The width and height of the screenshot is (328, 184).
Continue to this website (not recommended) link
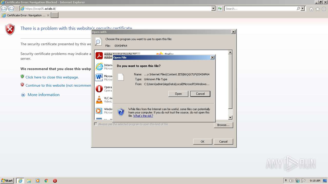(58, 85)
